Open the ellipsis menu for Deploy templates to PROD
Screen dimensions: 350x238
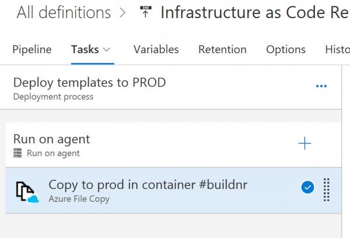click(321, 87)
